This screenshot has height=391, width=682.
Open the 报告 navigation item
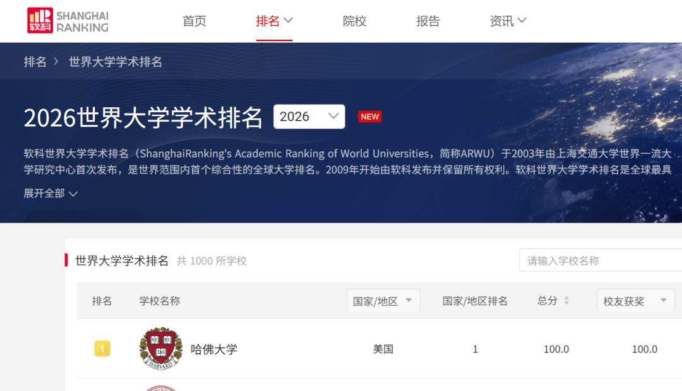point(428,21)
